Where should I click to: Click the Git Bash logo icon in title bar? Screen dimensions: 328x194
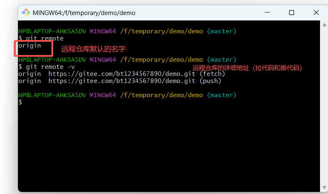tap(26, 13)
